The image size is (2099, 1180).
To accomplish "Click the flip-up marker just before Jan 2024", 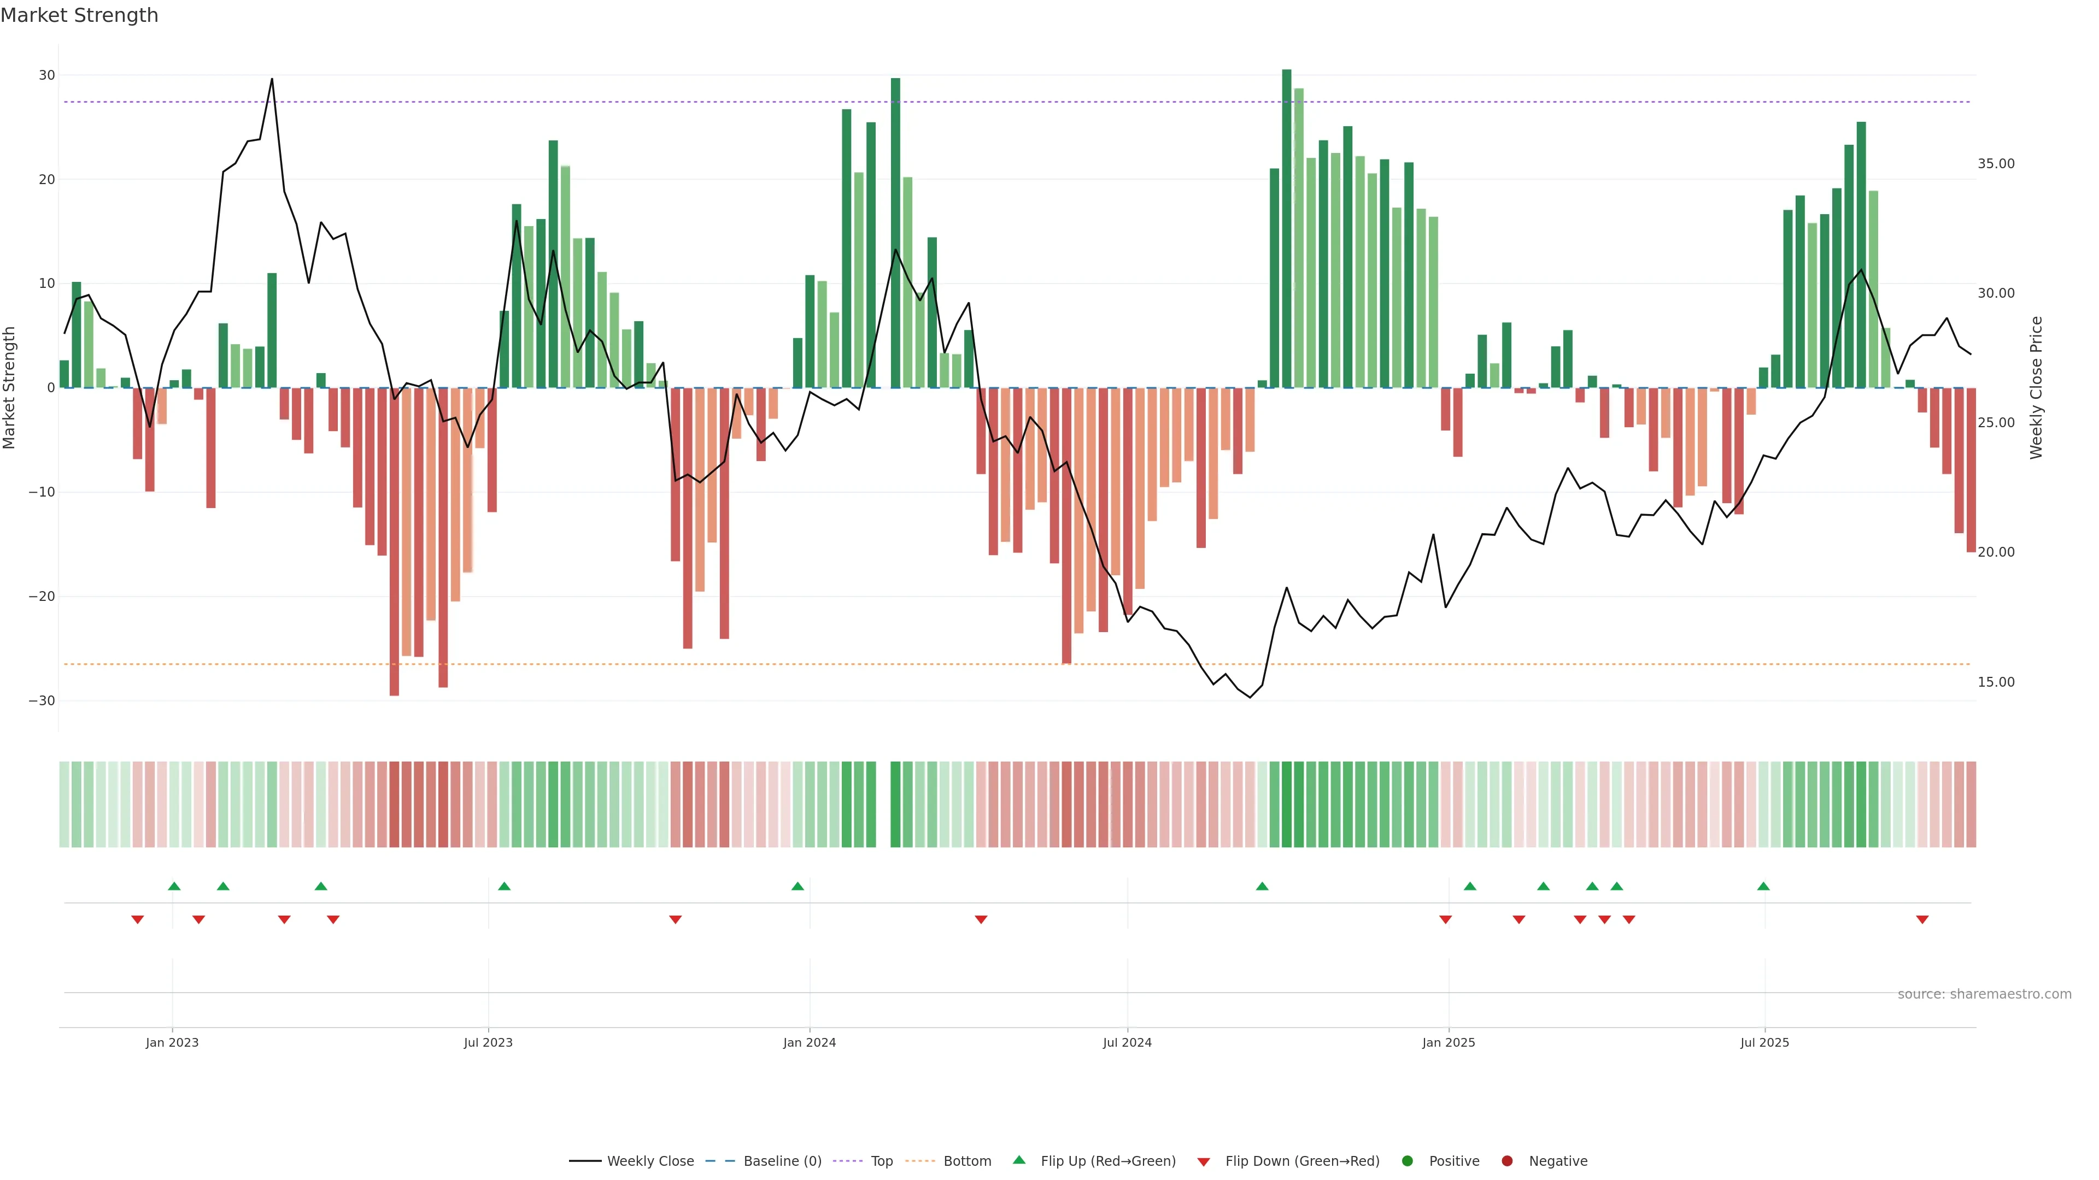I will [x=798, y=886].
